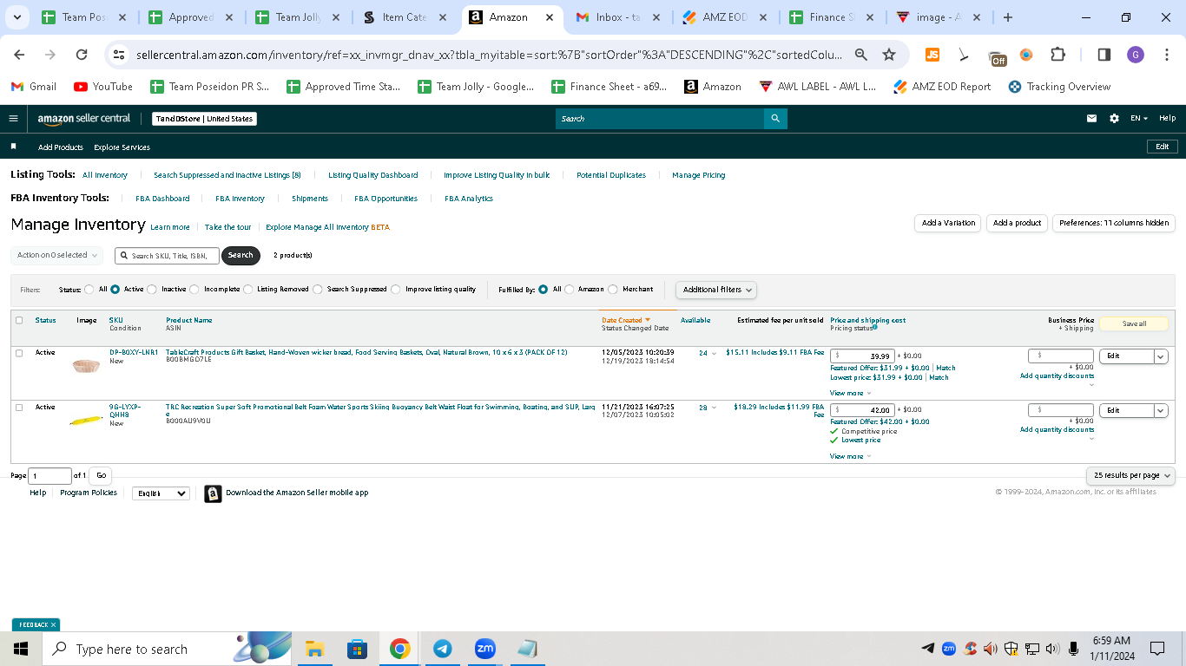The image size is (1186, 666).
Task: Click the magnifier button in the top search bar
Action: (x=775, y=119)
